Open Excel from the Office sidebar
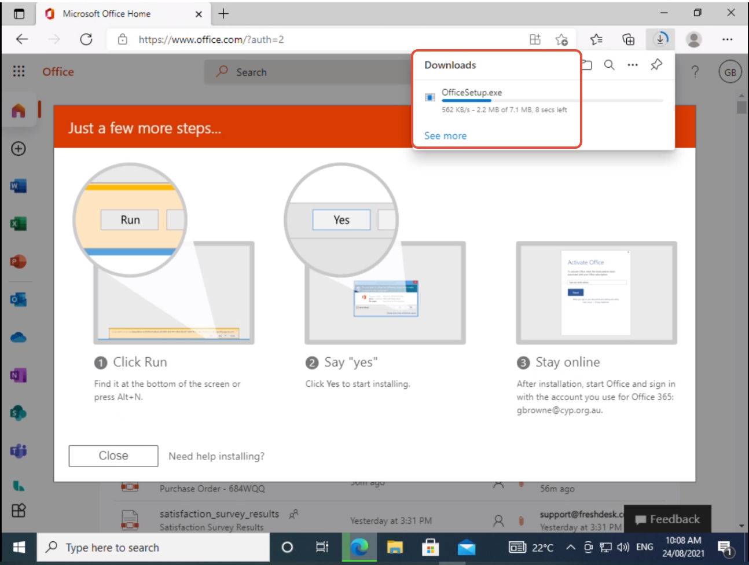This screenshot has width=749, height=565. [x=19, y=224]
